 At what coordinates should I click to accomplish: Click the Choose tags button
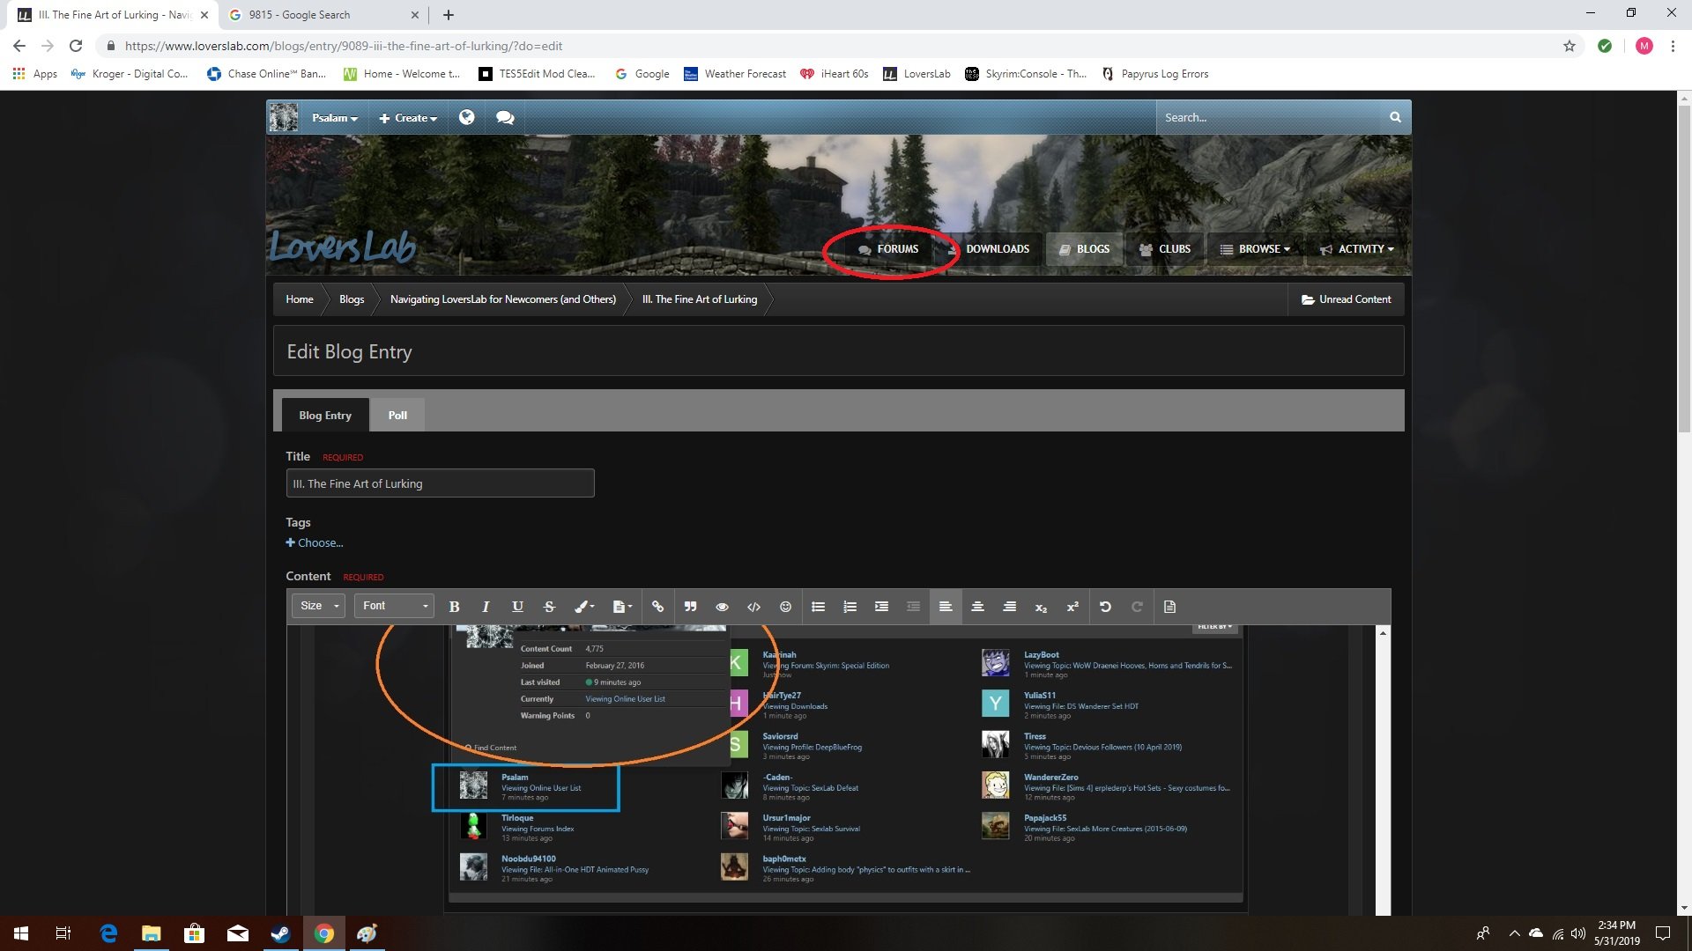pyautogui.click(x=315, y=542)
